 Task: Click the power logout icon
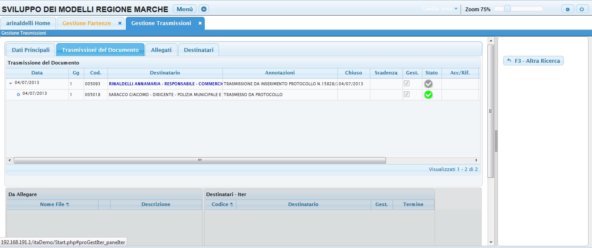(582, 9)
